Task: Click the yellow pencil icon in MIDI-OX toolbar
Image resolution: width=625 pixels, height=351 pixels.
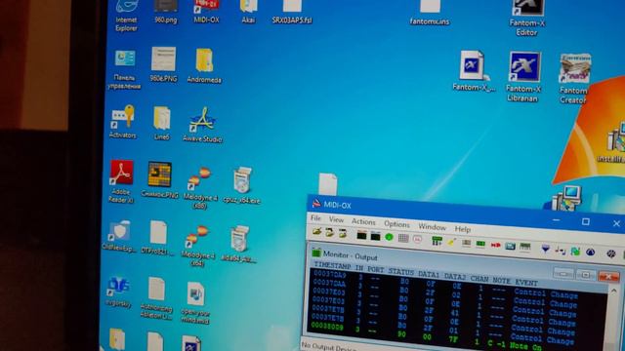Action: pyautogui.click(x=451, y=242)
